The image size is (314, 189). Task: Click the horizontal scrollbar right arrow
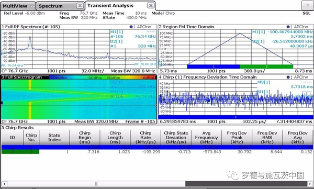click(310, 184)
